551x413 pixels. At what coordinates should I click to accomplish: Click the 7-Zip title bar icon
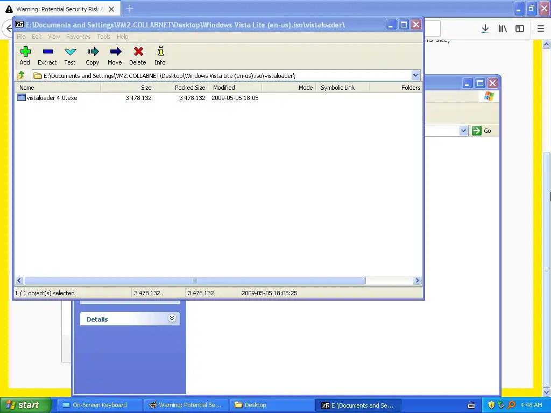click(x=19, y=25)
